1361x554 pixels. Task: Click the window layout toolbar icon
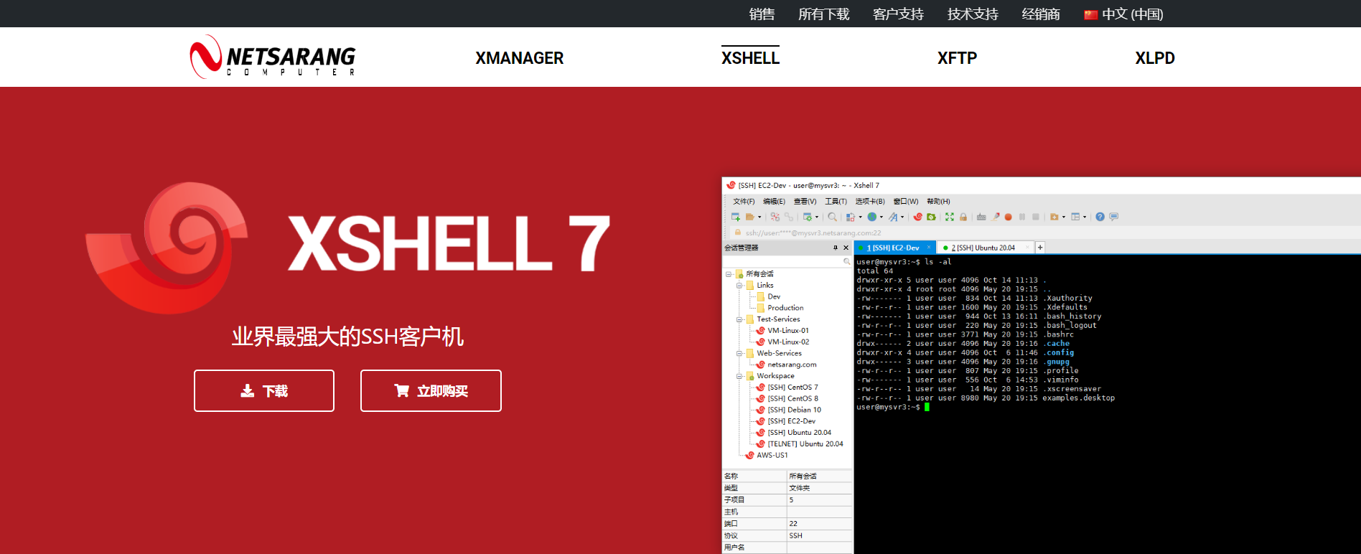(1075, 217)
